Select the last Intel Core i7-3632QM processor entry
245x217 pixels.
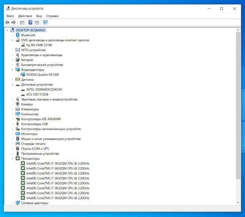[x=58, y=198]
